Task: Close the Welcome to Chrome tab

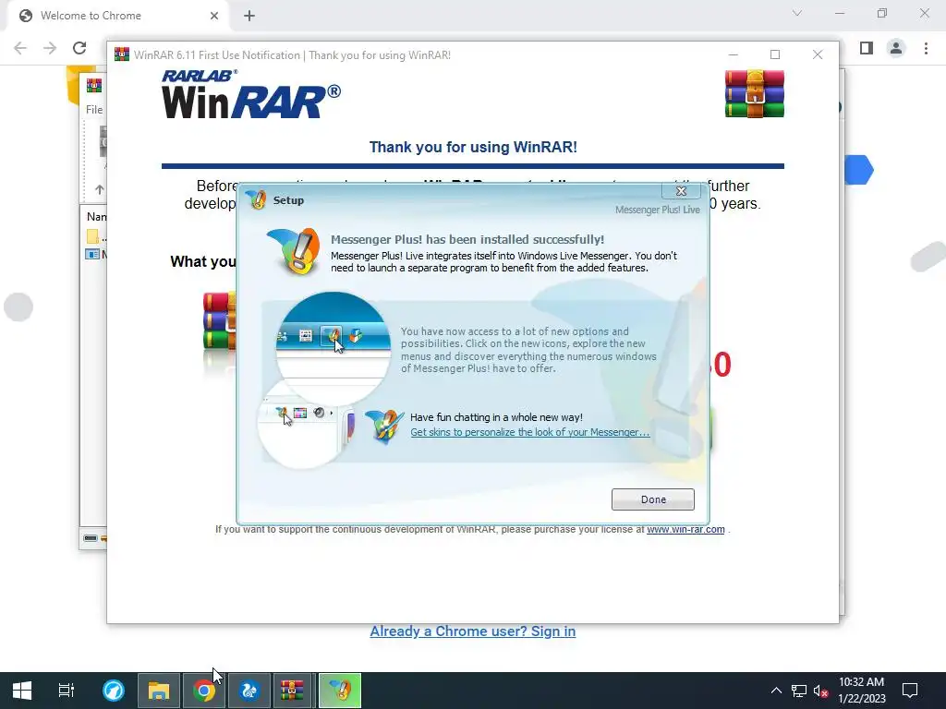Action: click(x=214, y=16)
